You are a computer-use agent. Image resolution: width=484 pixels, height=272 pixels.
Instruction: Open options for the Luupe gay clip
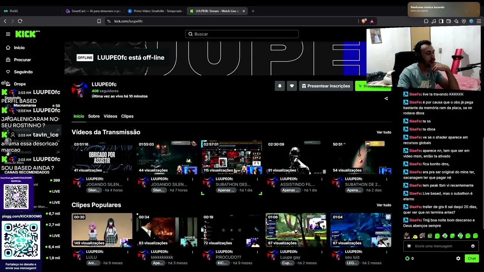click(322, 252)
